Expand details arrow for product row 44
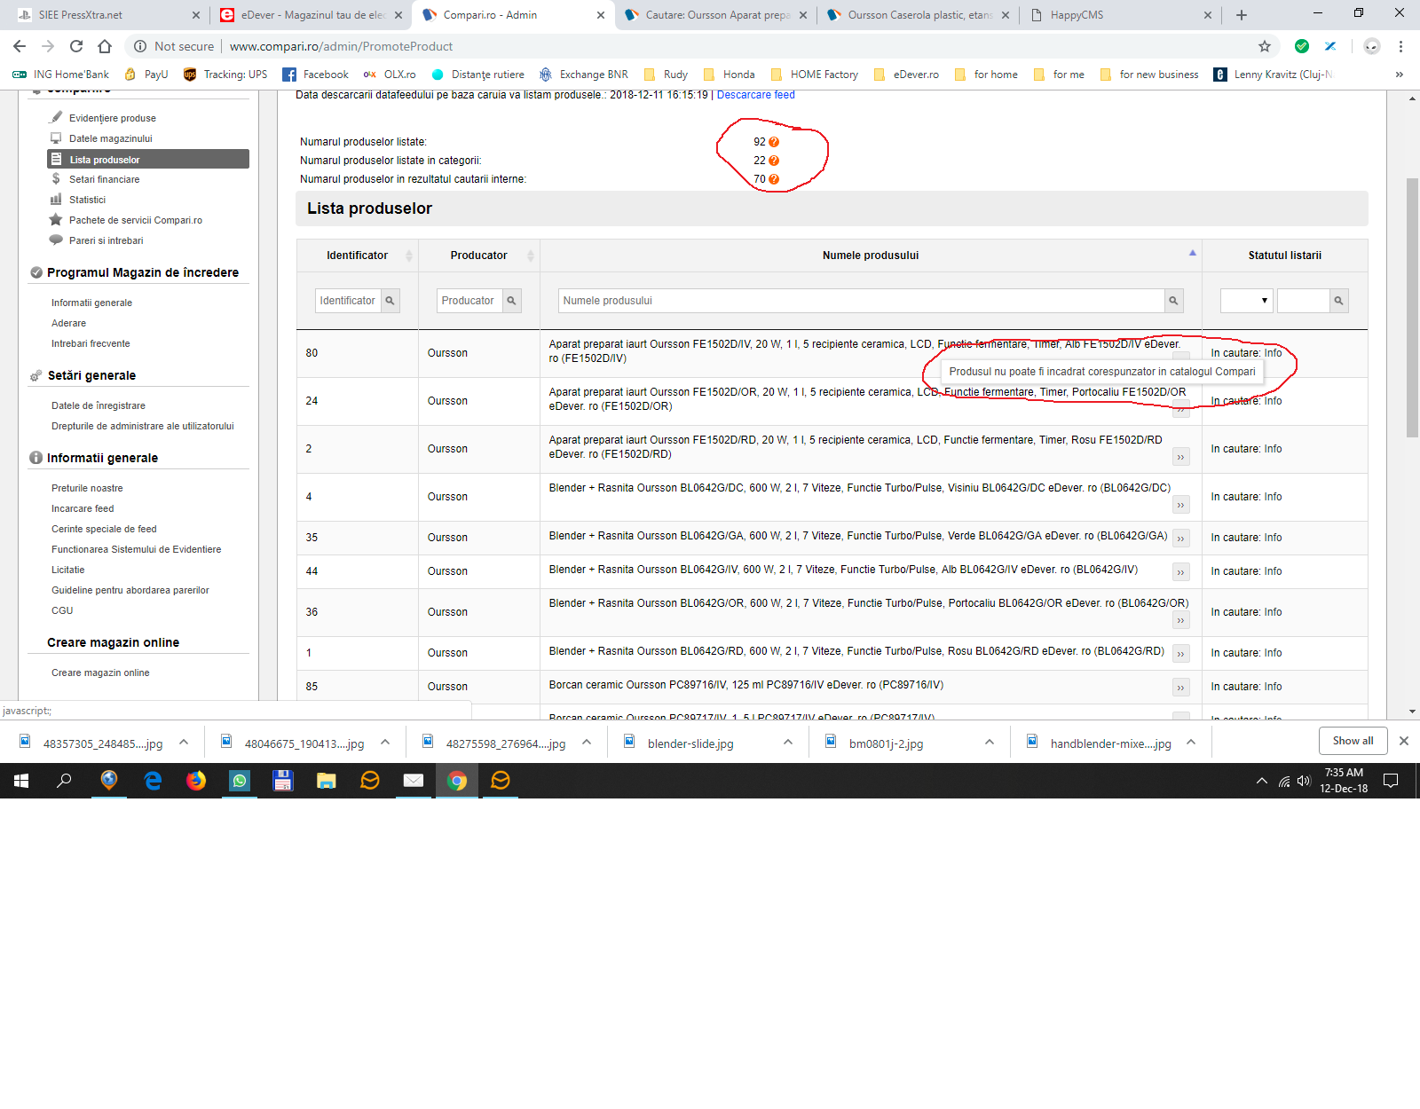 (x=1180, y=572)
